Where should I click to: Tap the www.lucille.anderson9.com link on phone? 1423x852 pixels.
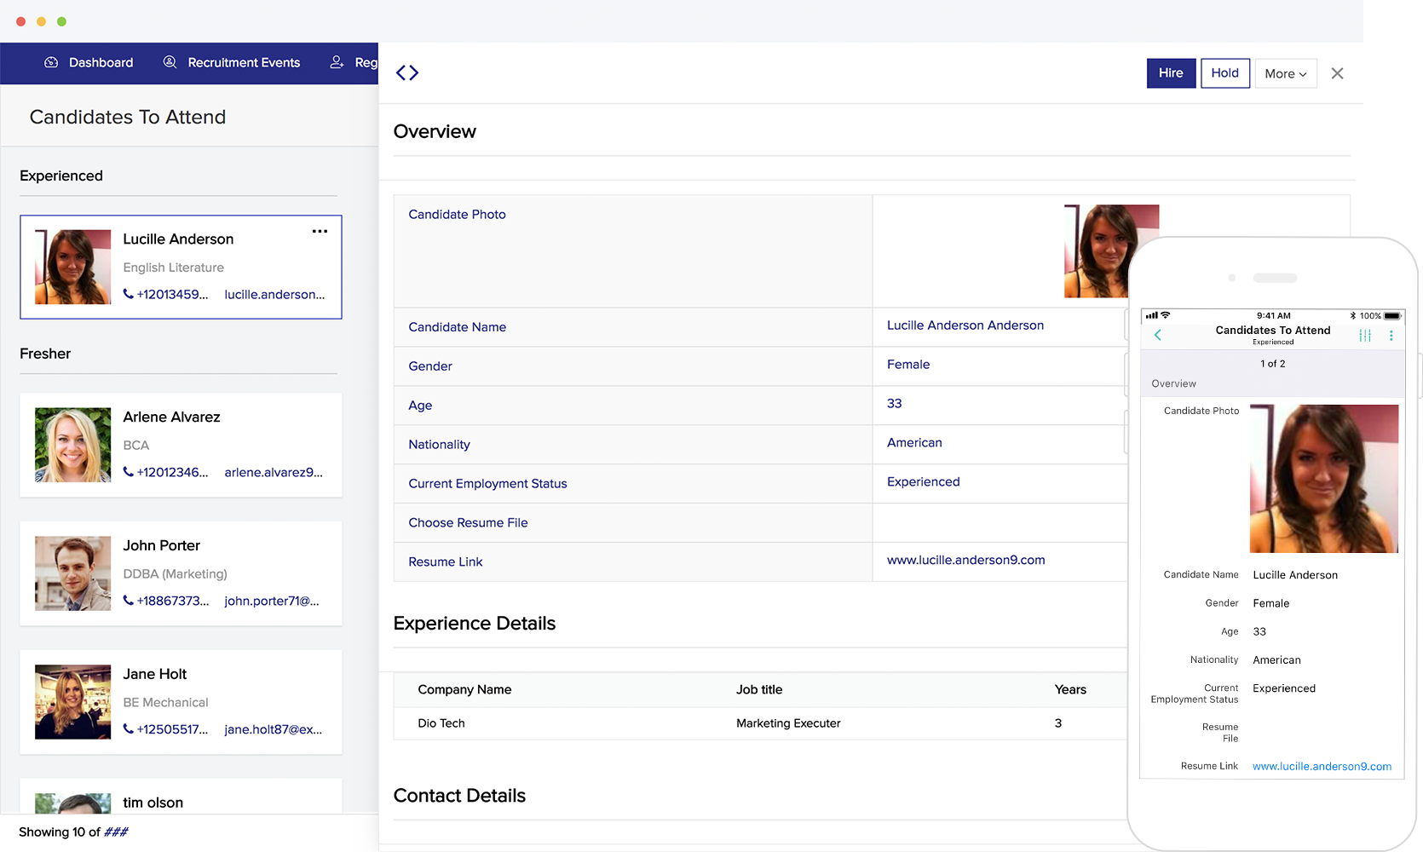(1322, 766)
